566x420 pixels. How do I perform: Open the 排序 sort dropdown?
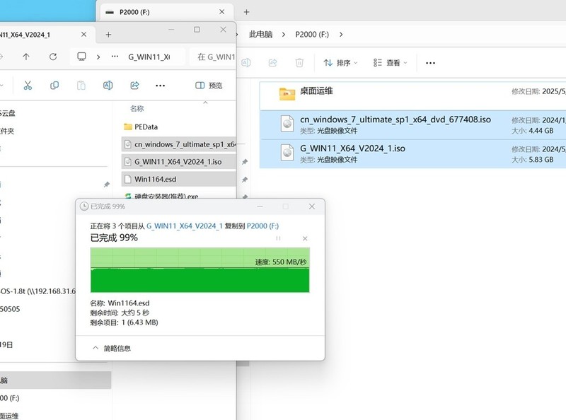coord(342,62)
